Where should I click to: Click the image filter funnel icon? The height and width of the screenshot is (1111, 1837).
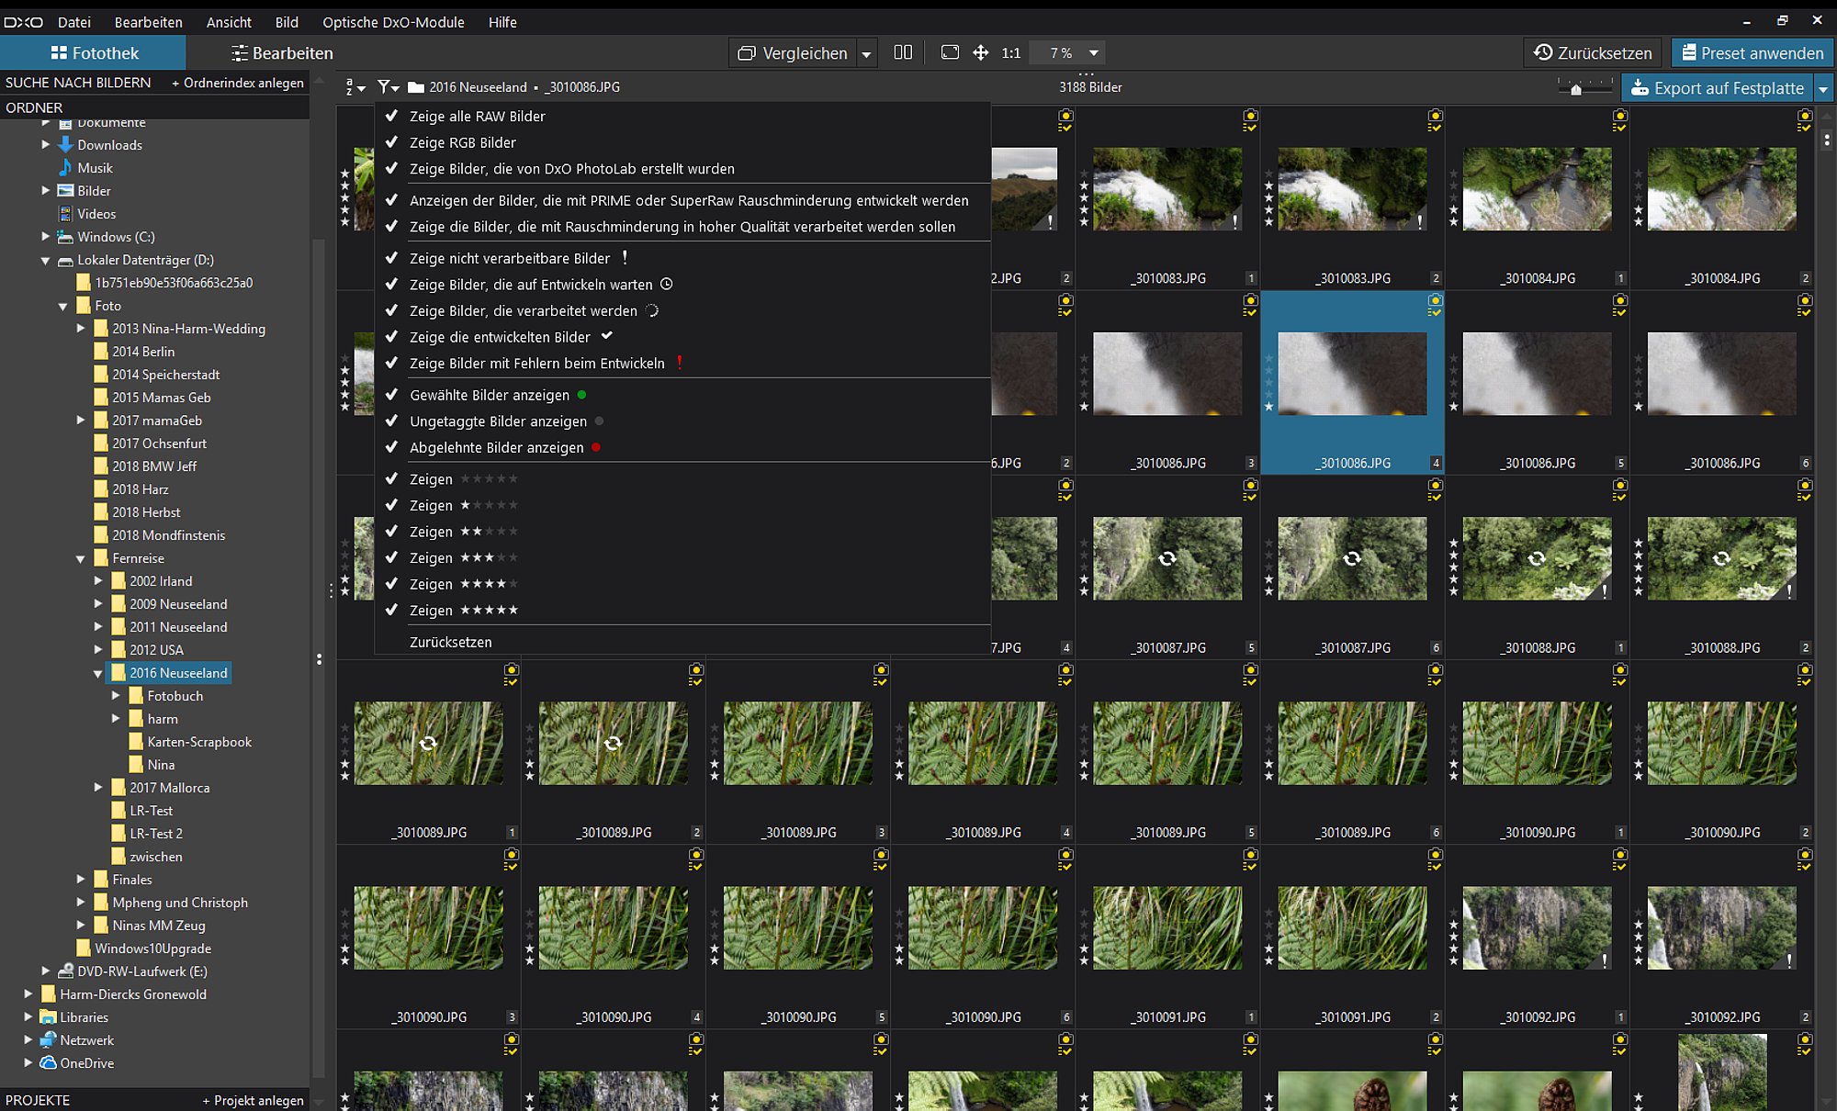point(388,87)
